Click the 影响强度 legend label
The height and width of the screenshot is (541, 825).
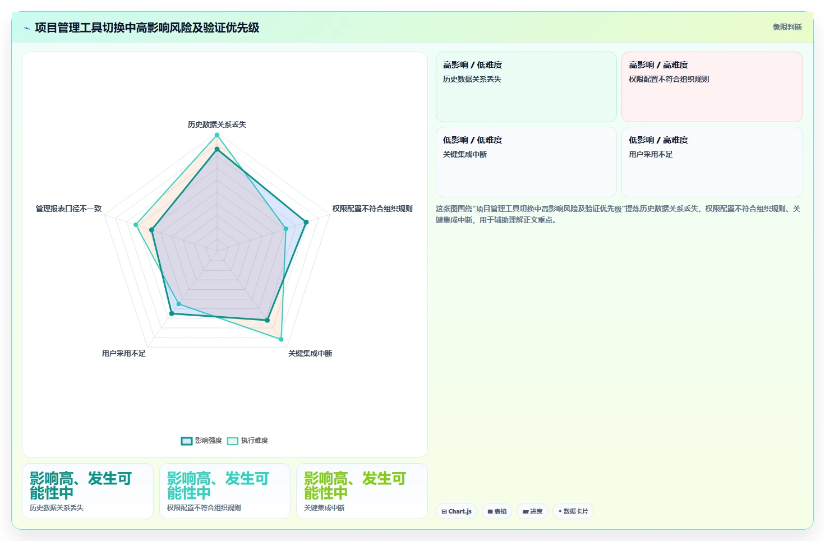[209, 441]
